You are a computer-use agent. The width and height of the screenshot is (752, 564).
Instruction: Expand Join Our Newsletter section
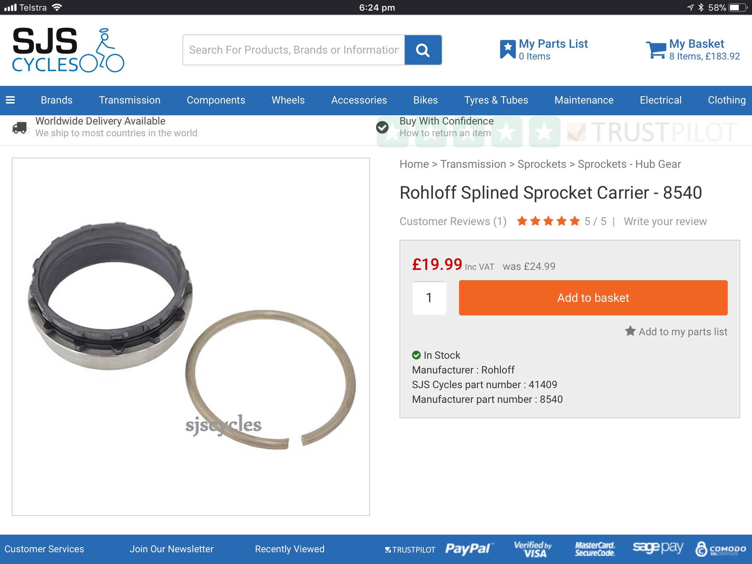pyautogui.click(x=171, y=549)
